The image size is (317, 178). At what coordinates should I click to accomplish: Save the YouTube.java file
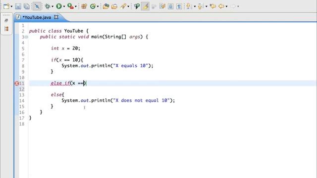(x=18, y=6)
